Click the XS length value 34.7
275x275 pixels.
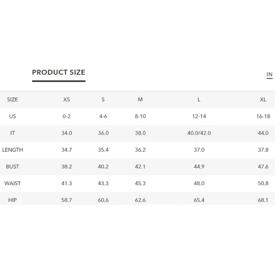(66, 150)
